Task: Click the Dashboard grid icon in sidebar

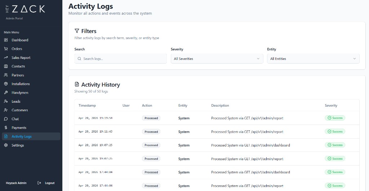Action: click(6, 40)
